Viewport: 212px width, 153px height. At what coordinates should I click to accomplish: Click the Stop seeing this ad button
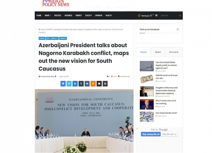pyautogui.click(x=151, y=134)
